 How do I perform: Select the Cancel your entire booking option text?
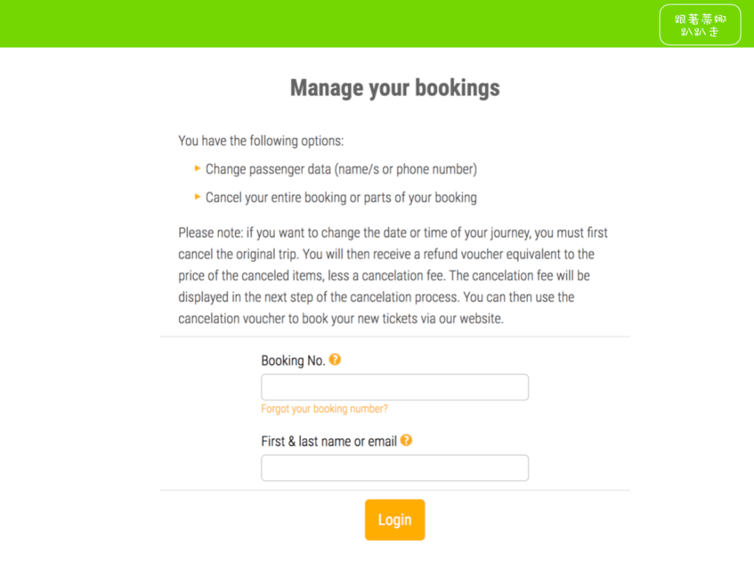[x=341, y=198]
